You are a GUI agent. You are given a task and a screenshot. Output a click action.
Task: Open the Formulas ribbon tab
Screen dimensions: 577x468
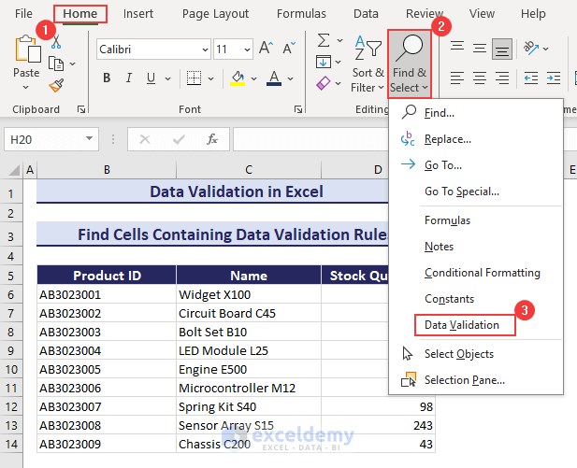click(302, 14)
